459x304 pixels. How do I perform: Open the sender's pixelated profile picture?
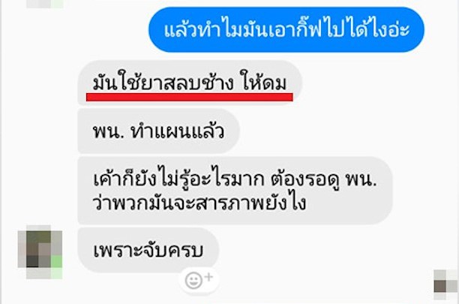pos(40,252)
